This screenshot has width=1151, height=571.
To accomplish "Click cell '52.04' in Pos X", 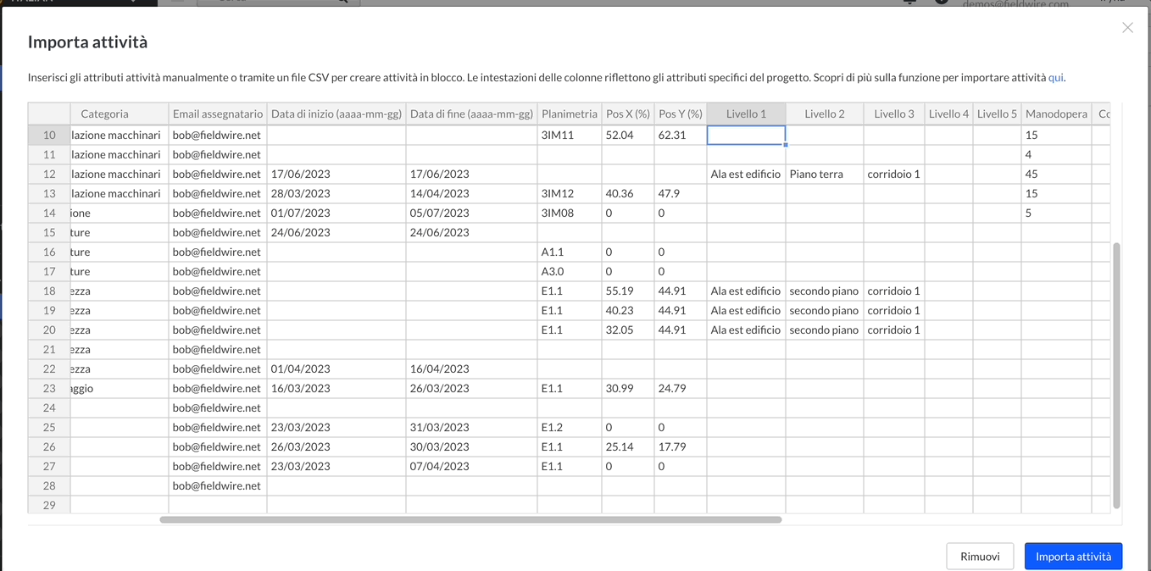I will coord(628,135).
